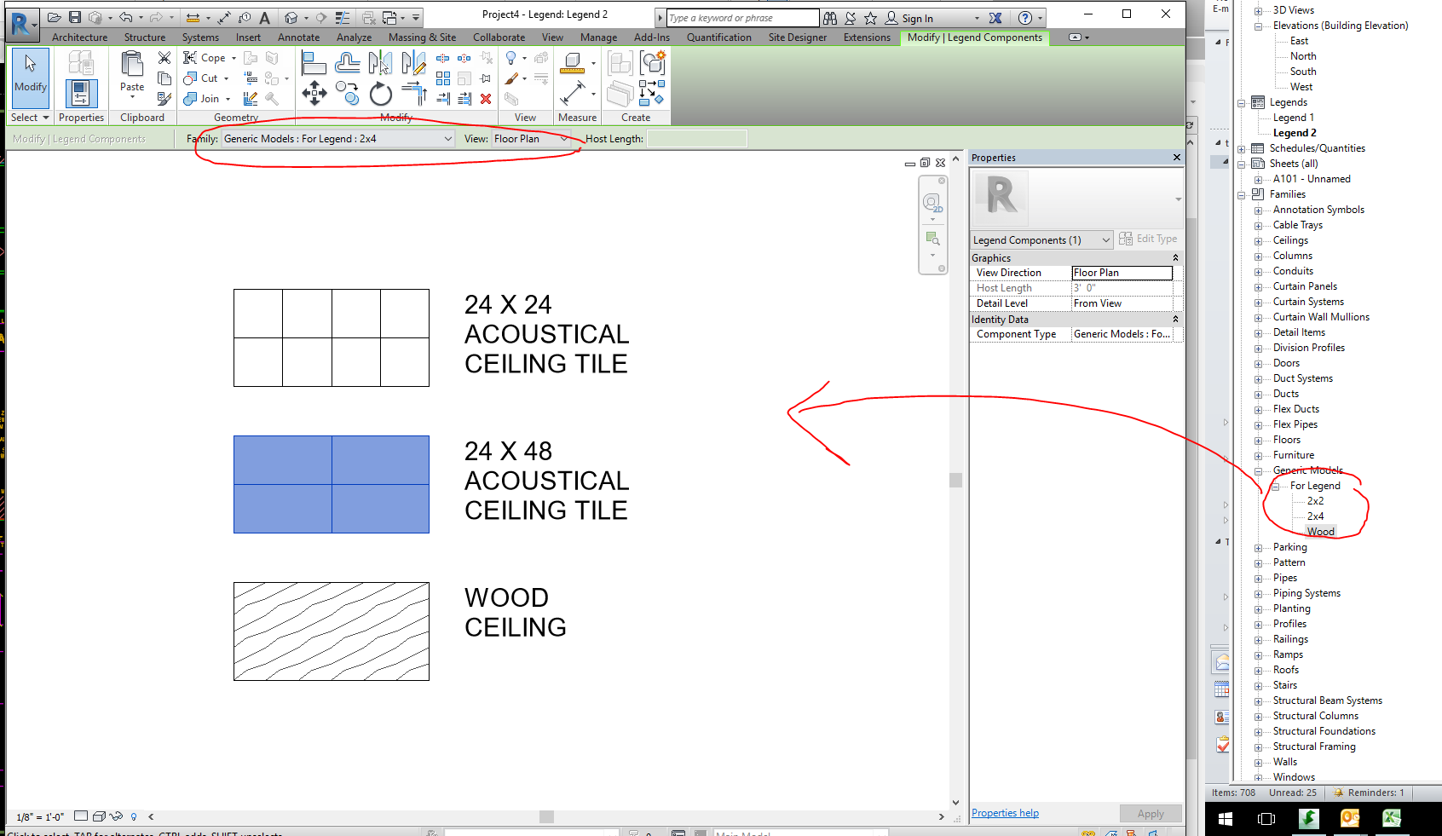1442x836 pixels.
Task: Select the Aligned Dimension measure tool
Action: tap(572, 93)
